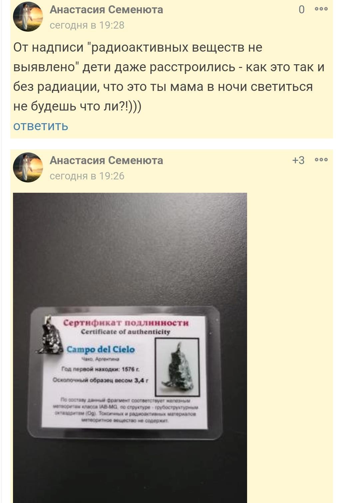Open three-dots menu on the 19:26 comment
Screen dimensions: 342x503
pos(321,160)
